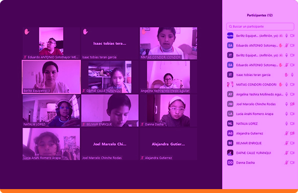Click MATIAS CONDORI CONDORI's camera icon in list
The image size is (298, 193).
292,85
